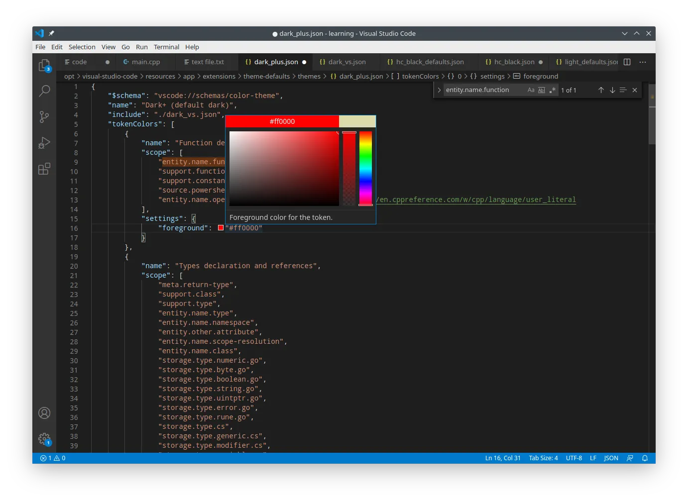
Task: Switch to the text file.txt tab
Action: [x=208, y=62]
